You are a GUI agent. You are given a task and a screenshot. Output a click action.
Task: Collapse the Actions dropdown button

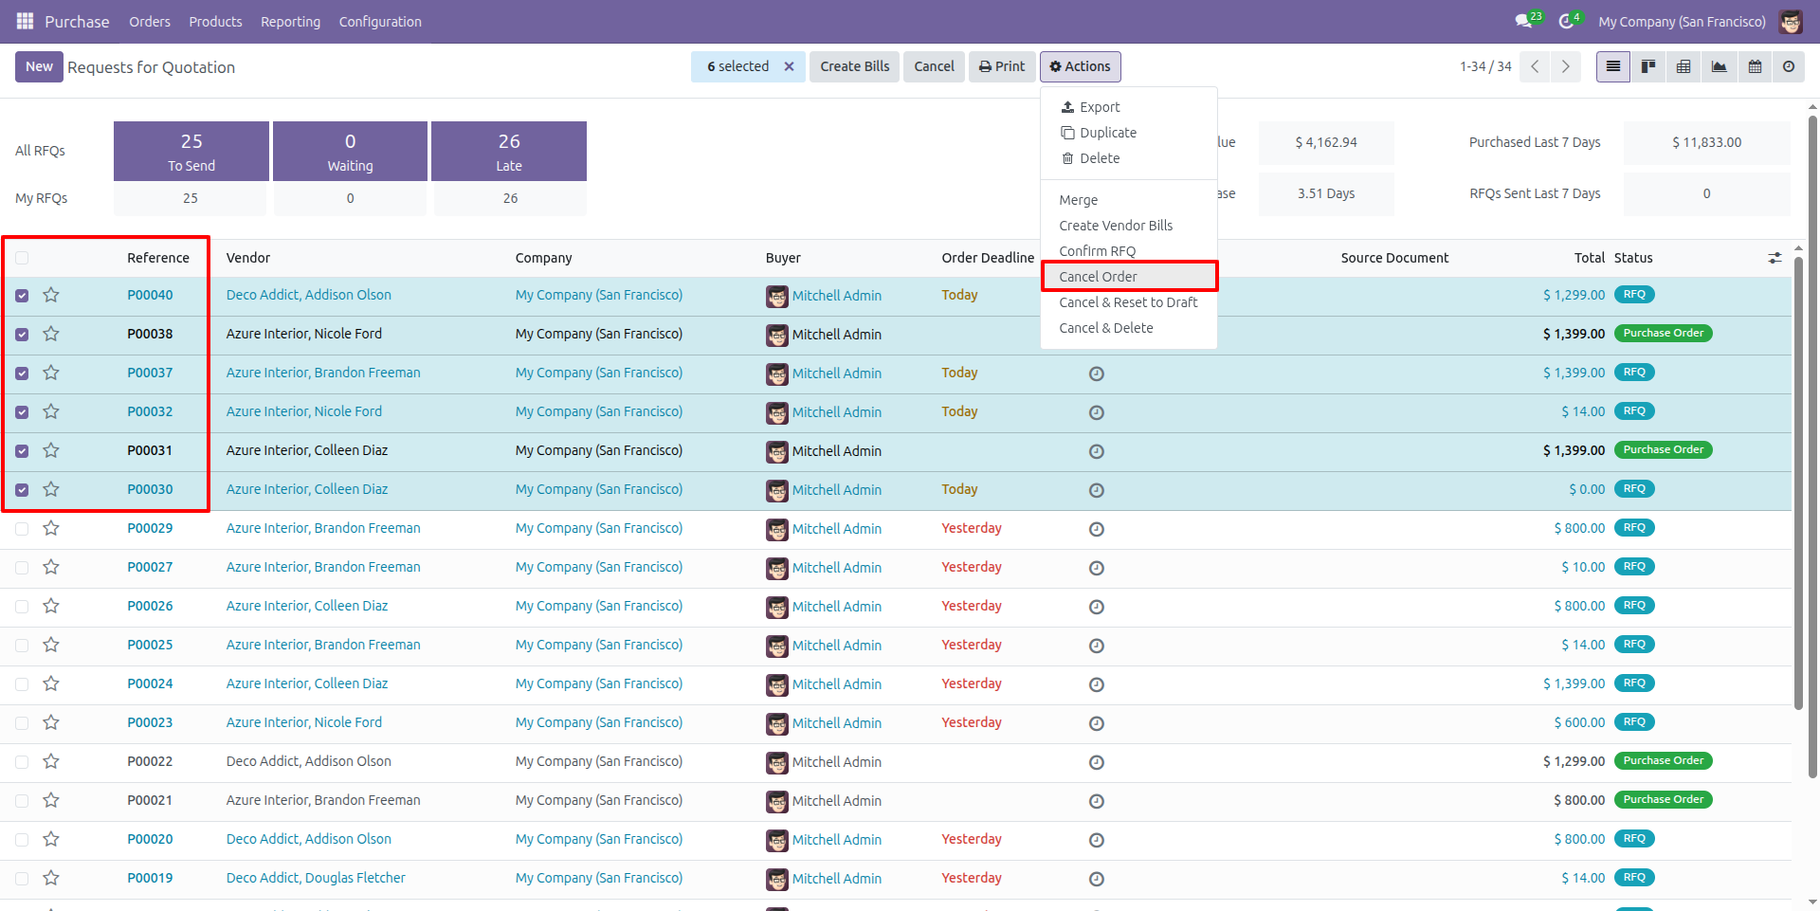click(x=1081, y=66)
